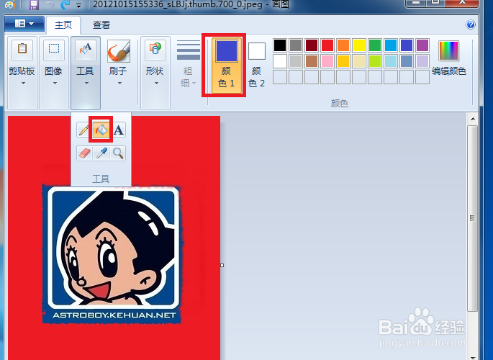
Task: Expand the 图像 dropdown arrow
Action: coord(55,84)
